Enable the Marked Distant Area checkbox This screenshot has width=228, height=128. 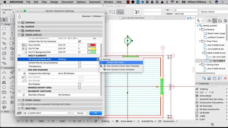79,88
